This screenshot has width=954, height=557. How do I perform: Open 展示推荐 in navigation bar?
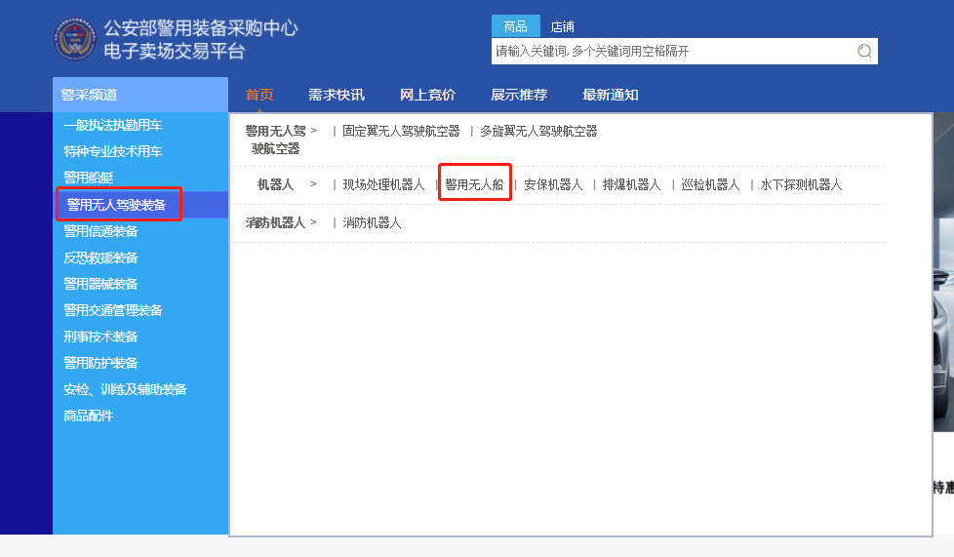pos(518,95)
